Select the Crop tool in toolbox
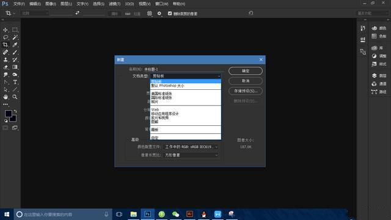 pyautogui.click(x=5, y=45)
